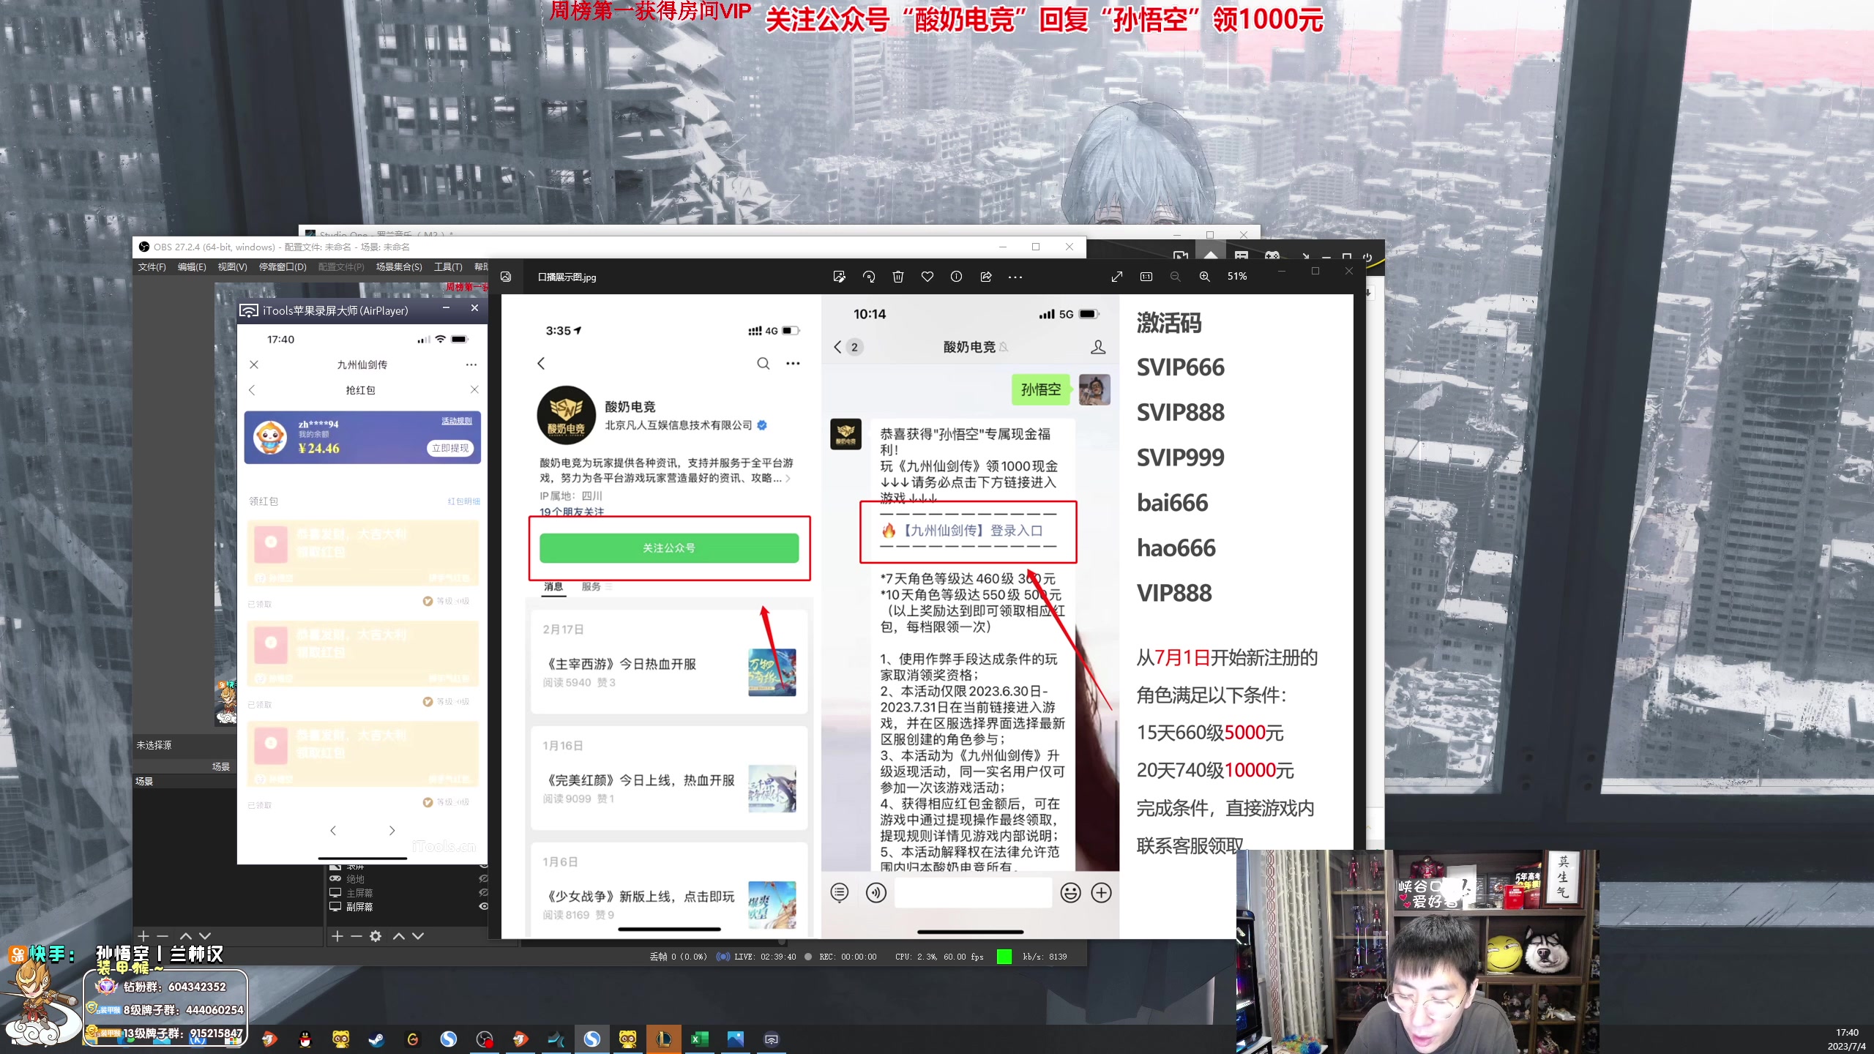
Task: Open source properties gear in OBS
Action: (x=376, y=936)
